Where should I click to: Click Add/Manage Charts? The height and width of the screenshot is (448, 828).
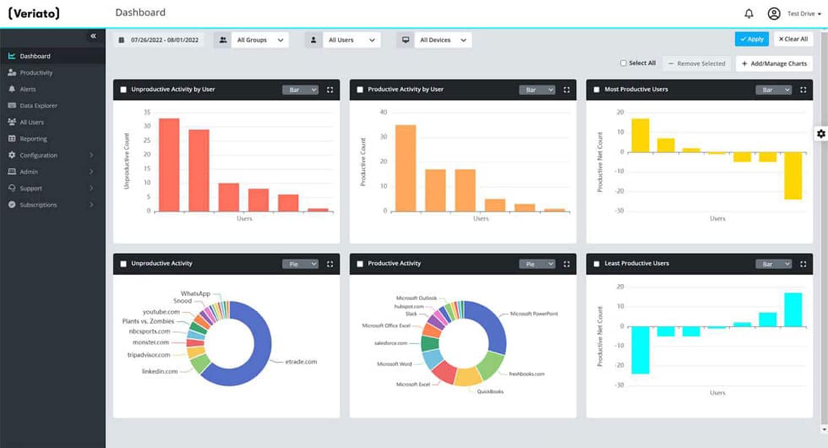pyautogui.click(x=774, y=63)
